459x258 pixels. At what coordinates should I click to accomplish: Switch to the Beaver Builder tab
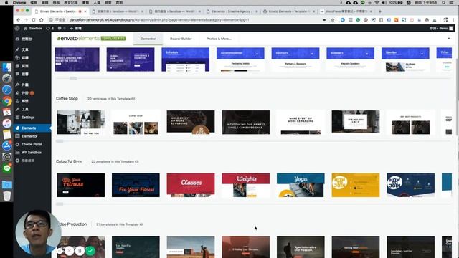tap(181, 39)
